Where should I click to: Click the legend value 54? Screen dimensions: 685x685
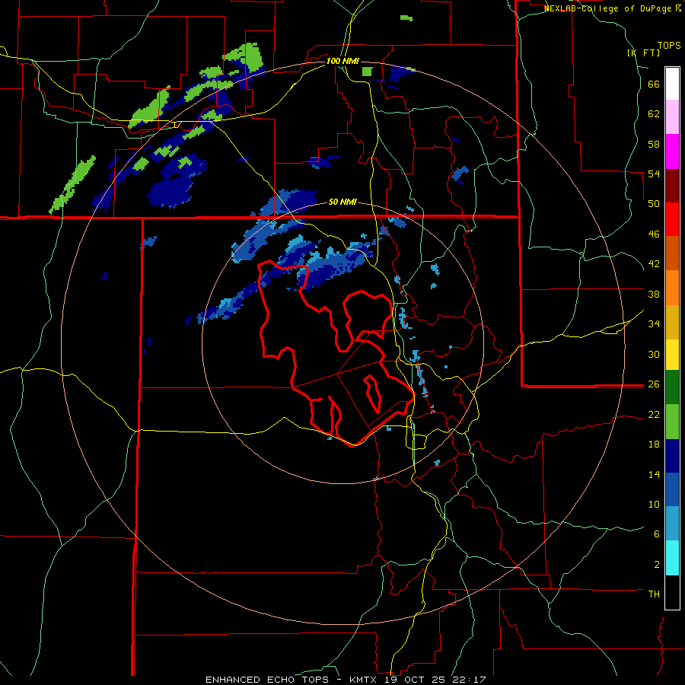pos(654,174)
